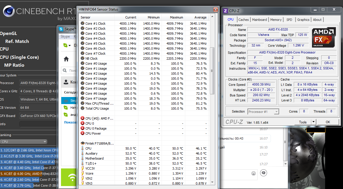Click the Level 3 cache value 8 MBytes

(x=307, y=100)
